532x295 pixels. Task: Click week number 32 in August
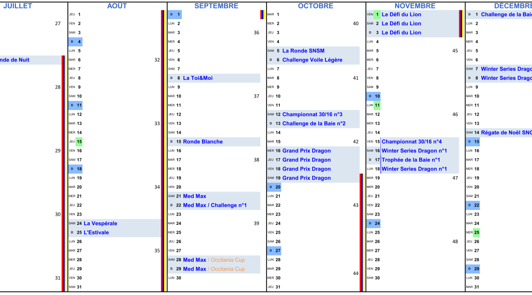[157, 60]
